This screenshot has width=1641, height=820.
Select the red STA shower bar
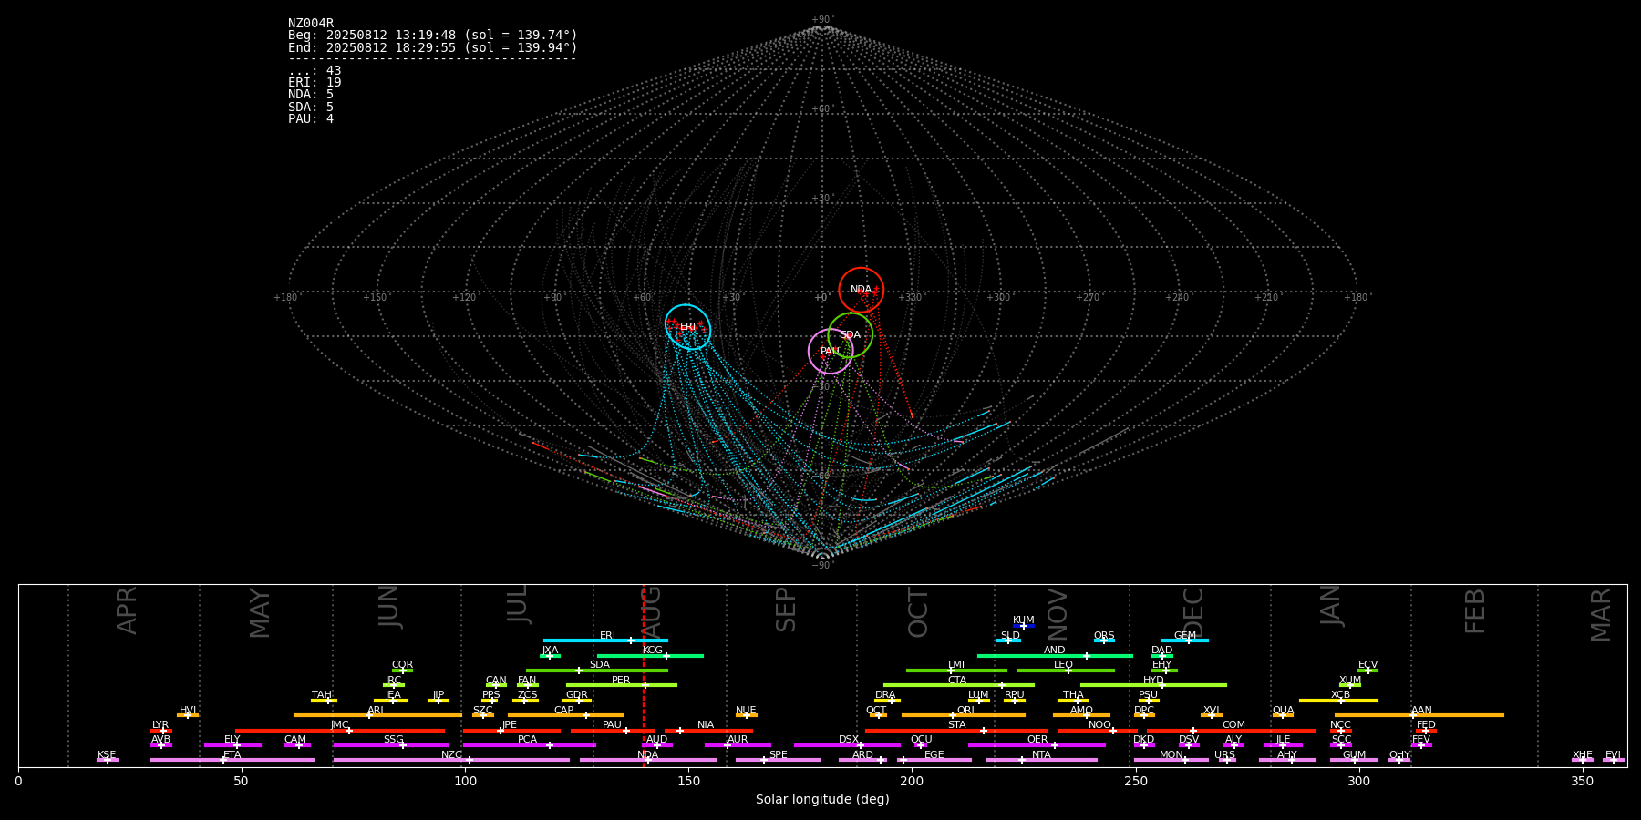(x=956, y=731)
